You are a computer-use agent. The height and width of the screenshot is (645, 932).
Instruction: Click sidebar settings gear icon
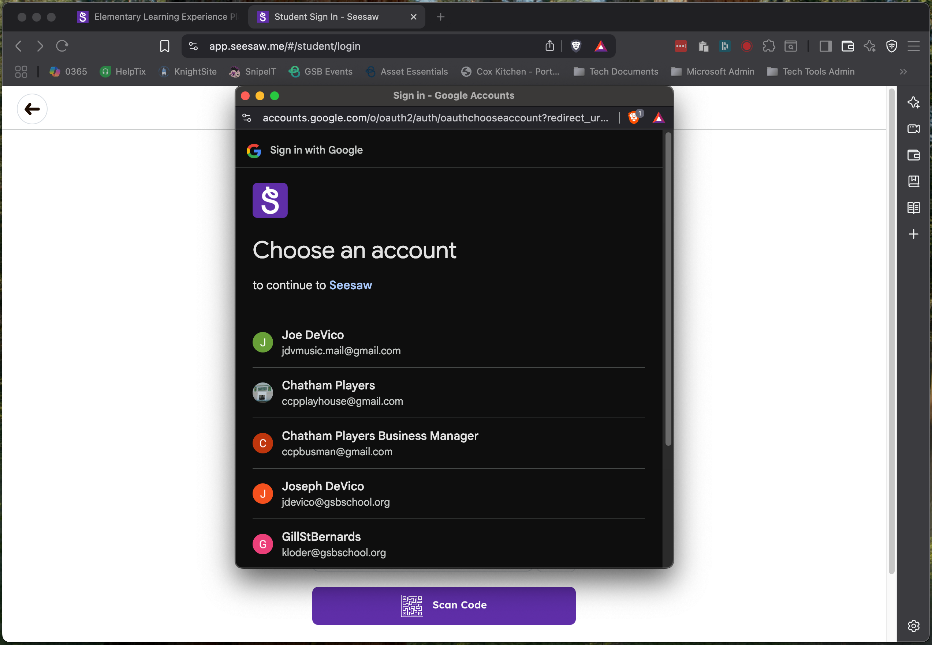(x=913, y=626)
